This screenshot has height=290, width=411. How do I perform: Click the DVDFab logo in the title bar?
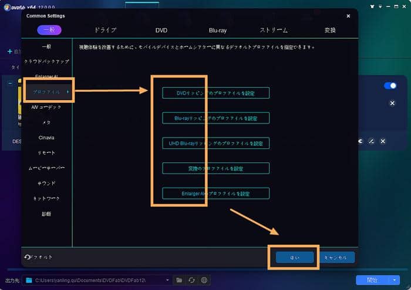point(7,8)
